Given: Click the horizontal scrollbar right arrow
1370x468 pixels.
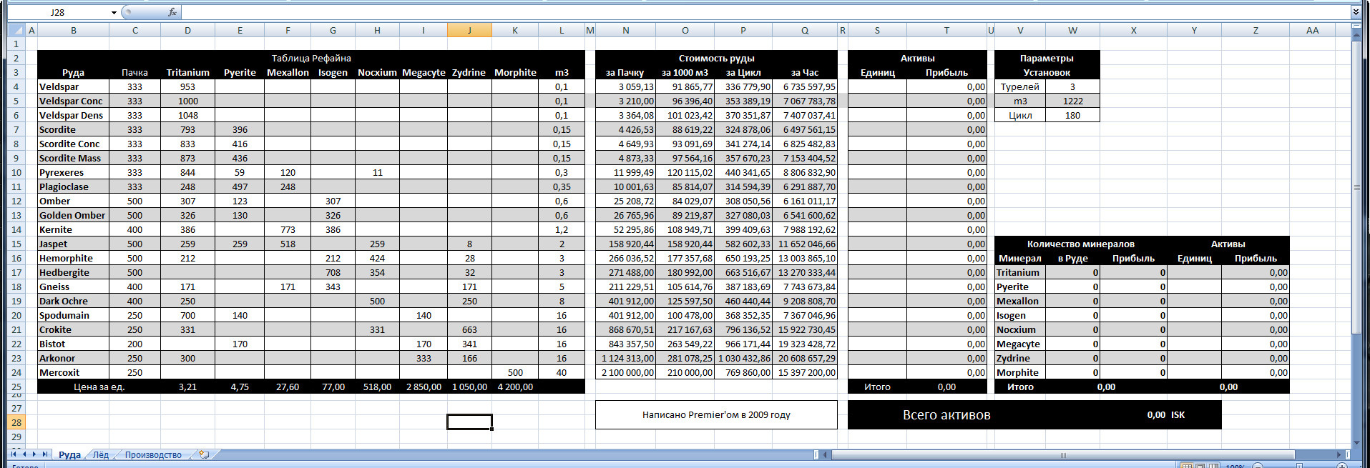Looking at the screenshot, I should [x=1339, y=454].
